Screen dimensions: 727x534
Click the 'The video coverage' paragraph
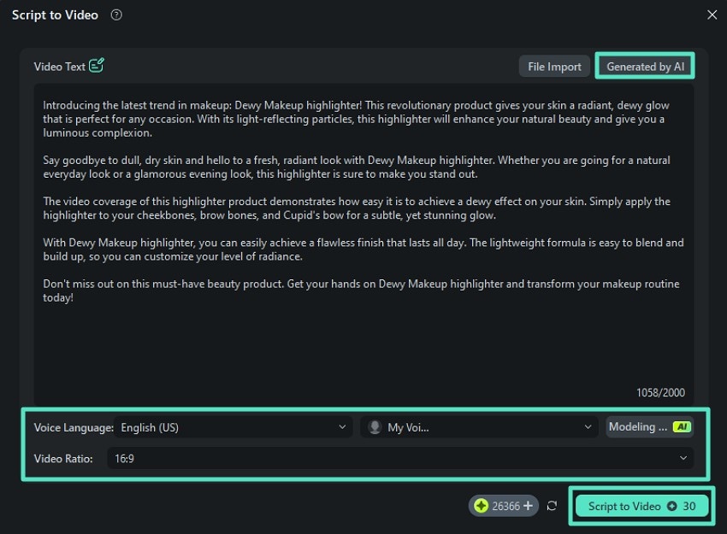(357, 208)
